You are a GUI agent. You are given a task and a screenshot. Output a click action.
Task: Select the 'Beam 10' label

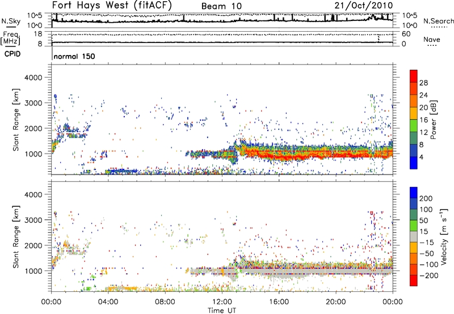coord(221,6)
